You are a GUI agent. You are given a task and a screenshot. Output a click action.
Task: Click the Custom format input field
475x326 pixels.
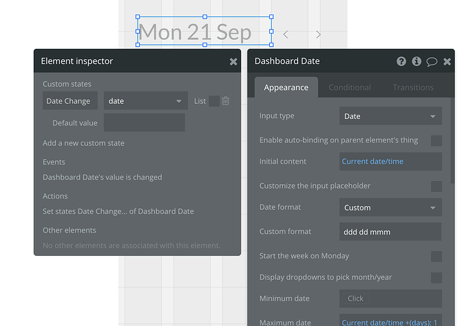pyautogui.click(x=390, y=232)
